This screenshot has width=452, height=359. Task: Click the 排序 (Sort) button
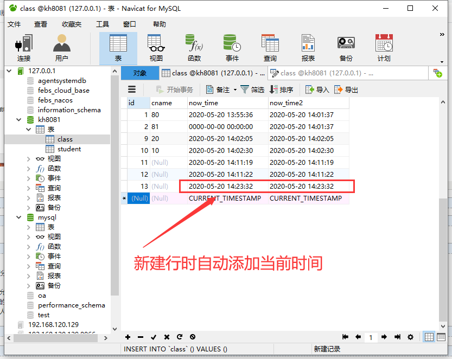(x=281, y=90)
